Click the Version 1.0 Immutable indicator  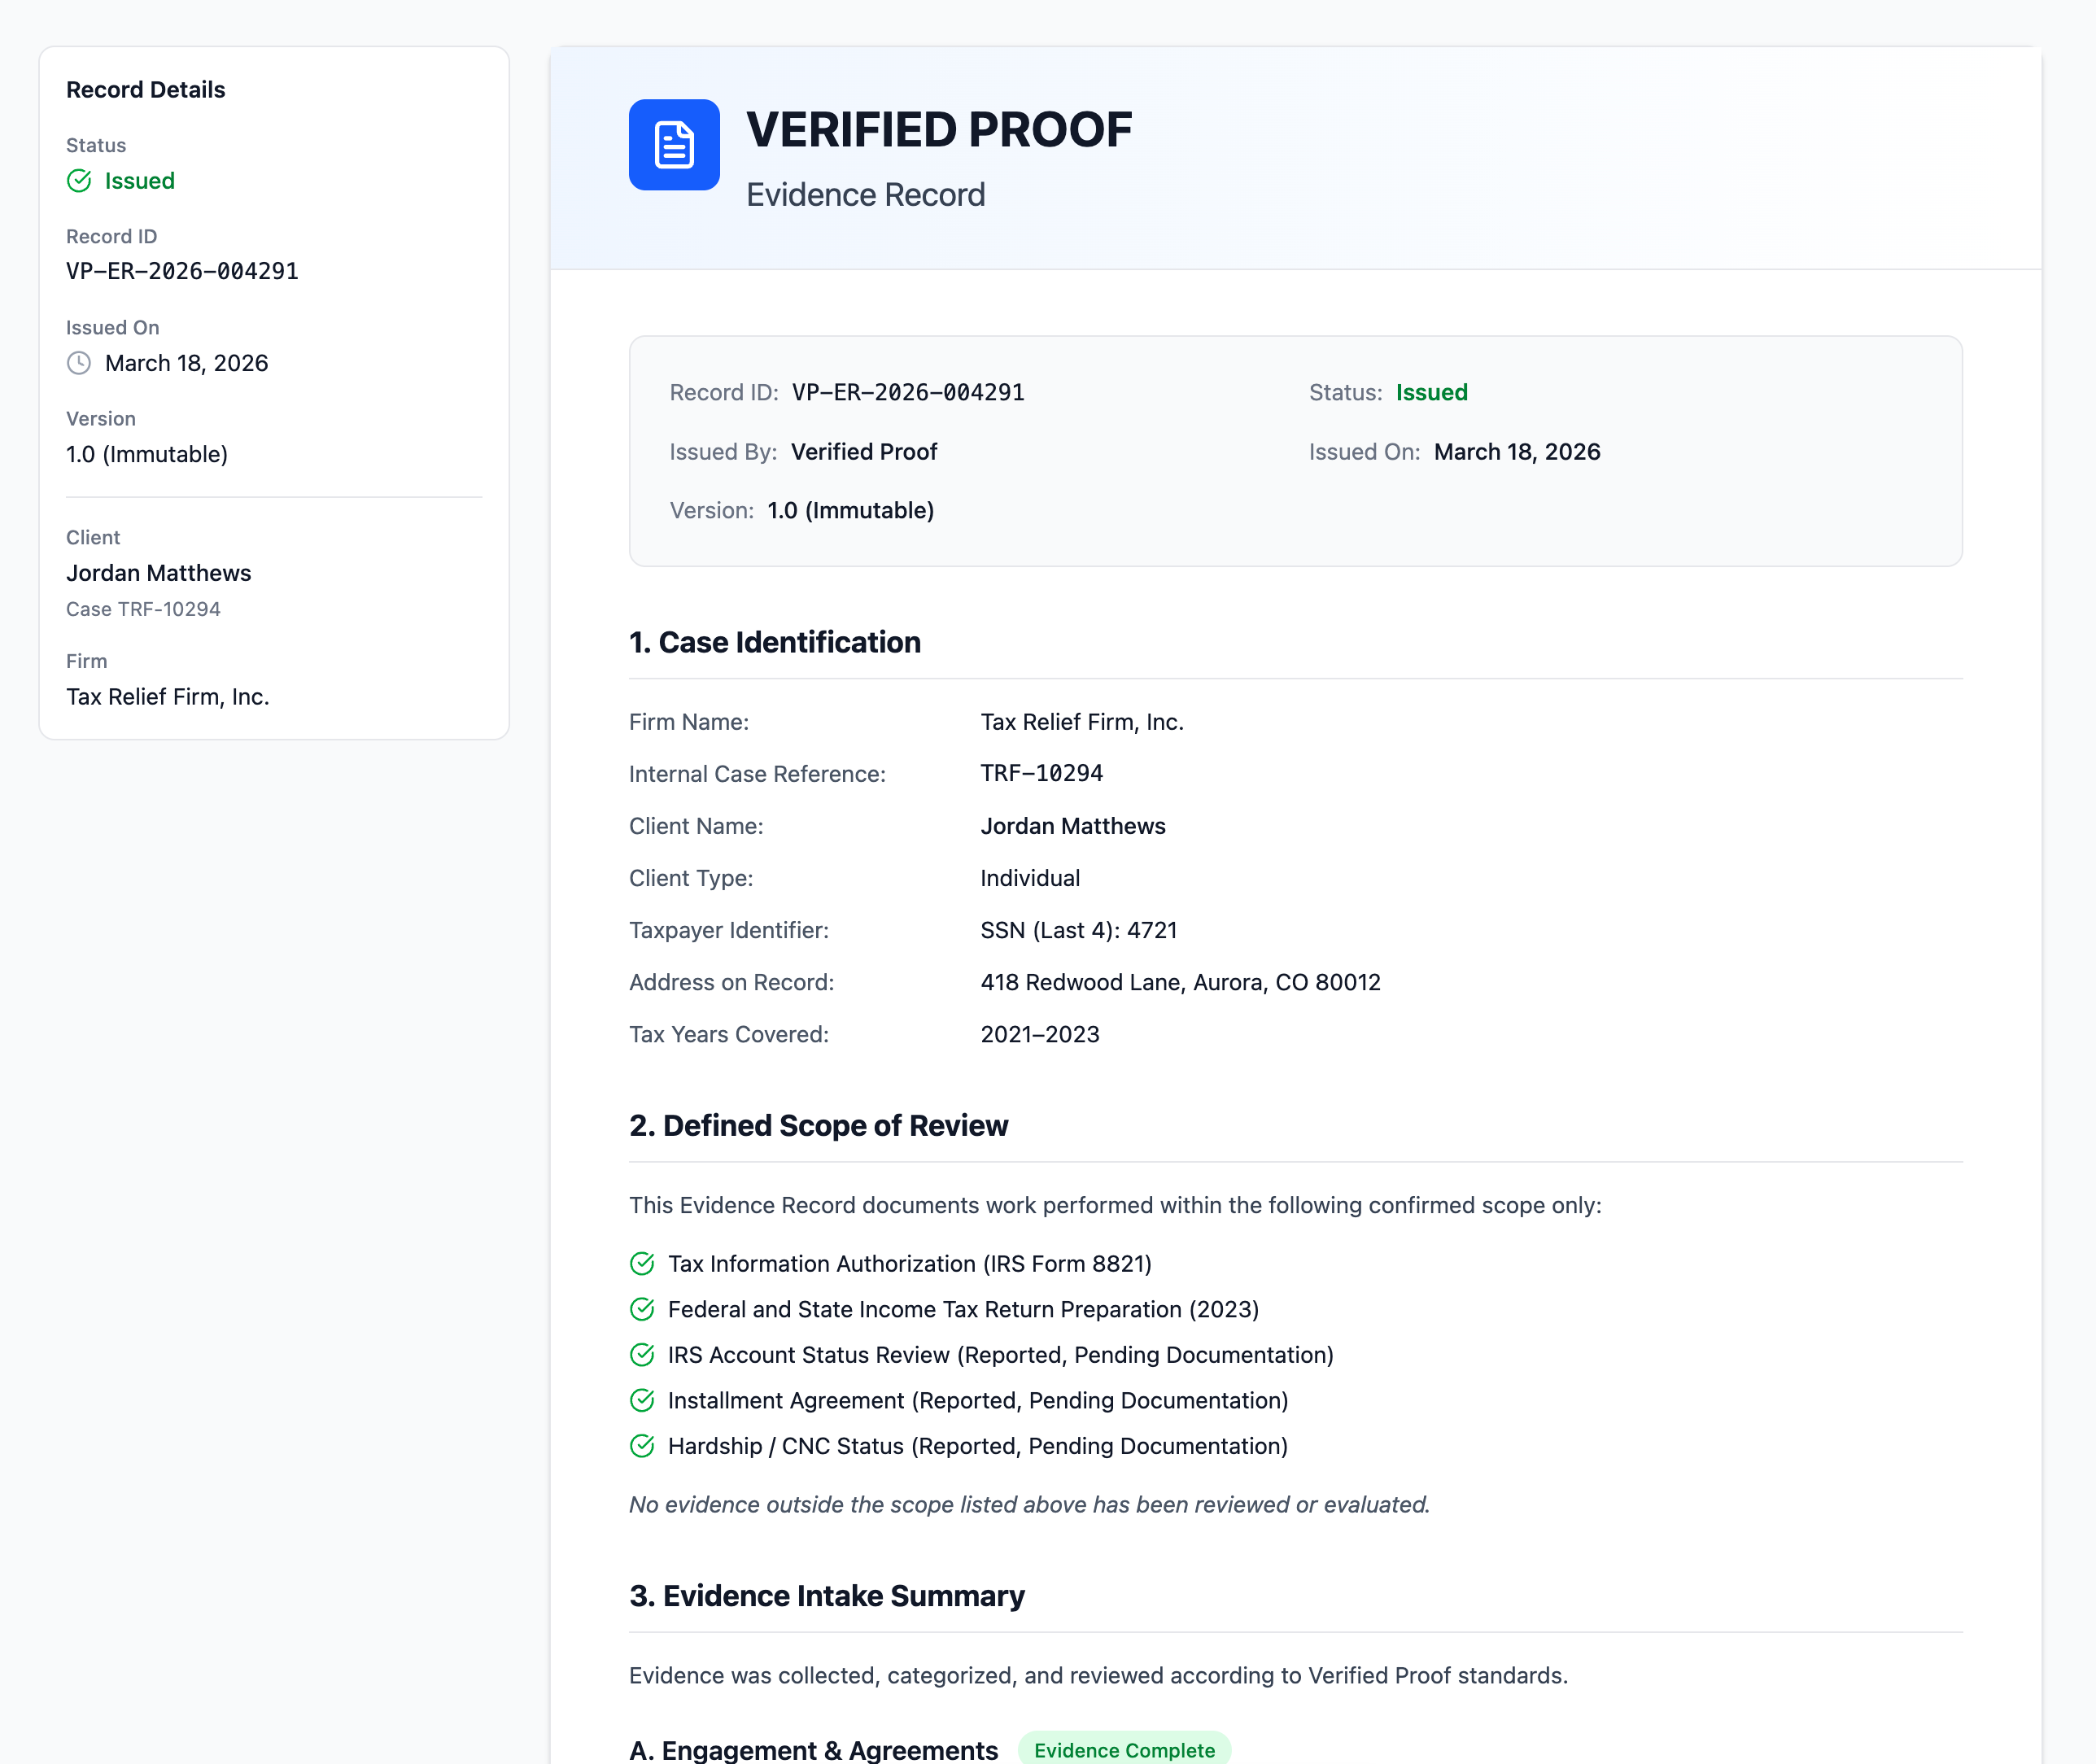click(146, 454)
